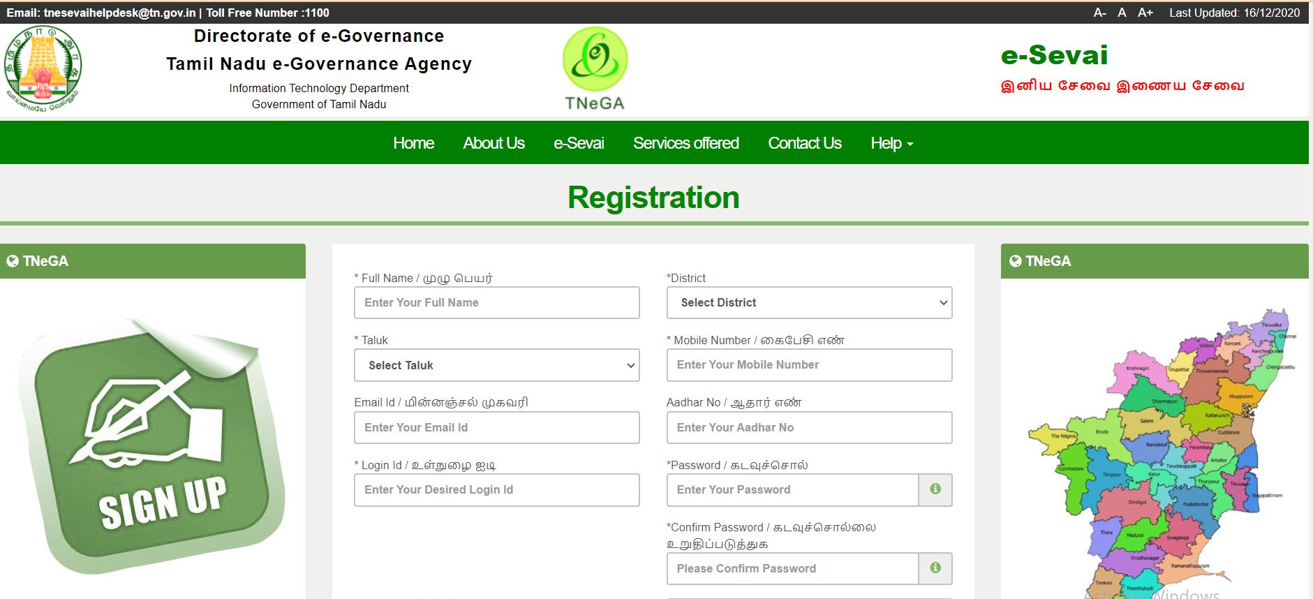Click the Last Updated: 16/12/2020 text
Screen dimensions: 1313x599
(1235, 13)
